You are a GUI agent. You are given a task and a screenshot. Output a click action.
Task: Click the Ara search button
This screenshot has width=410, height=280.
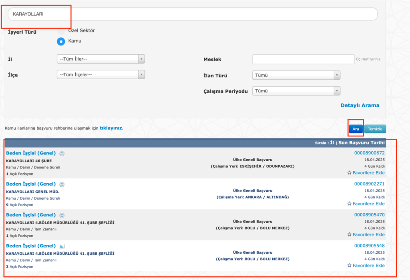coord(356,129)
